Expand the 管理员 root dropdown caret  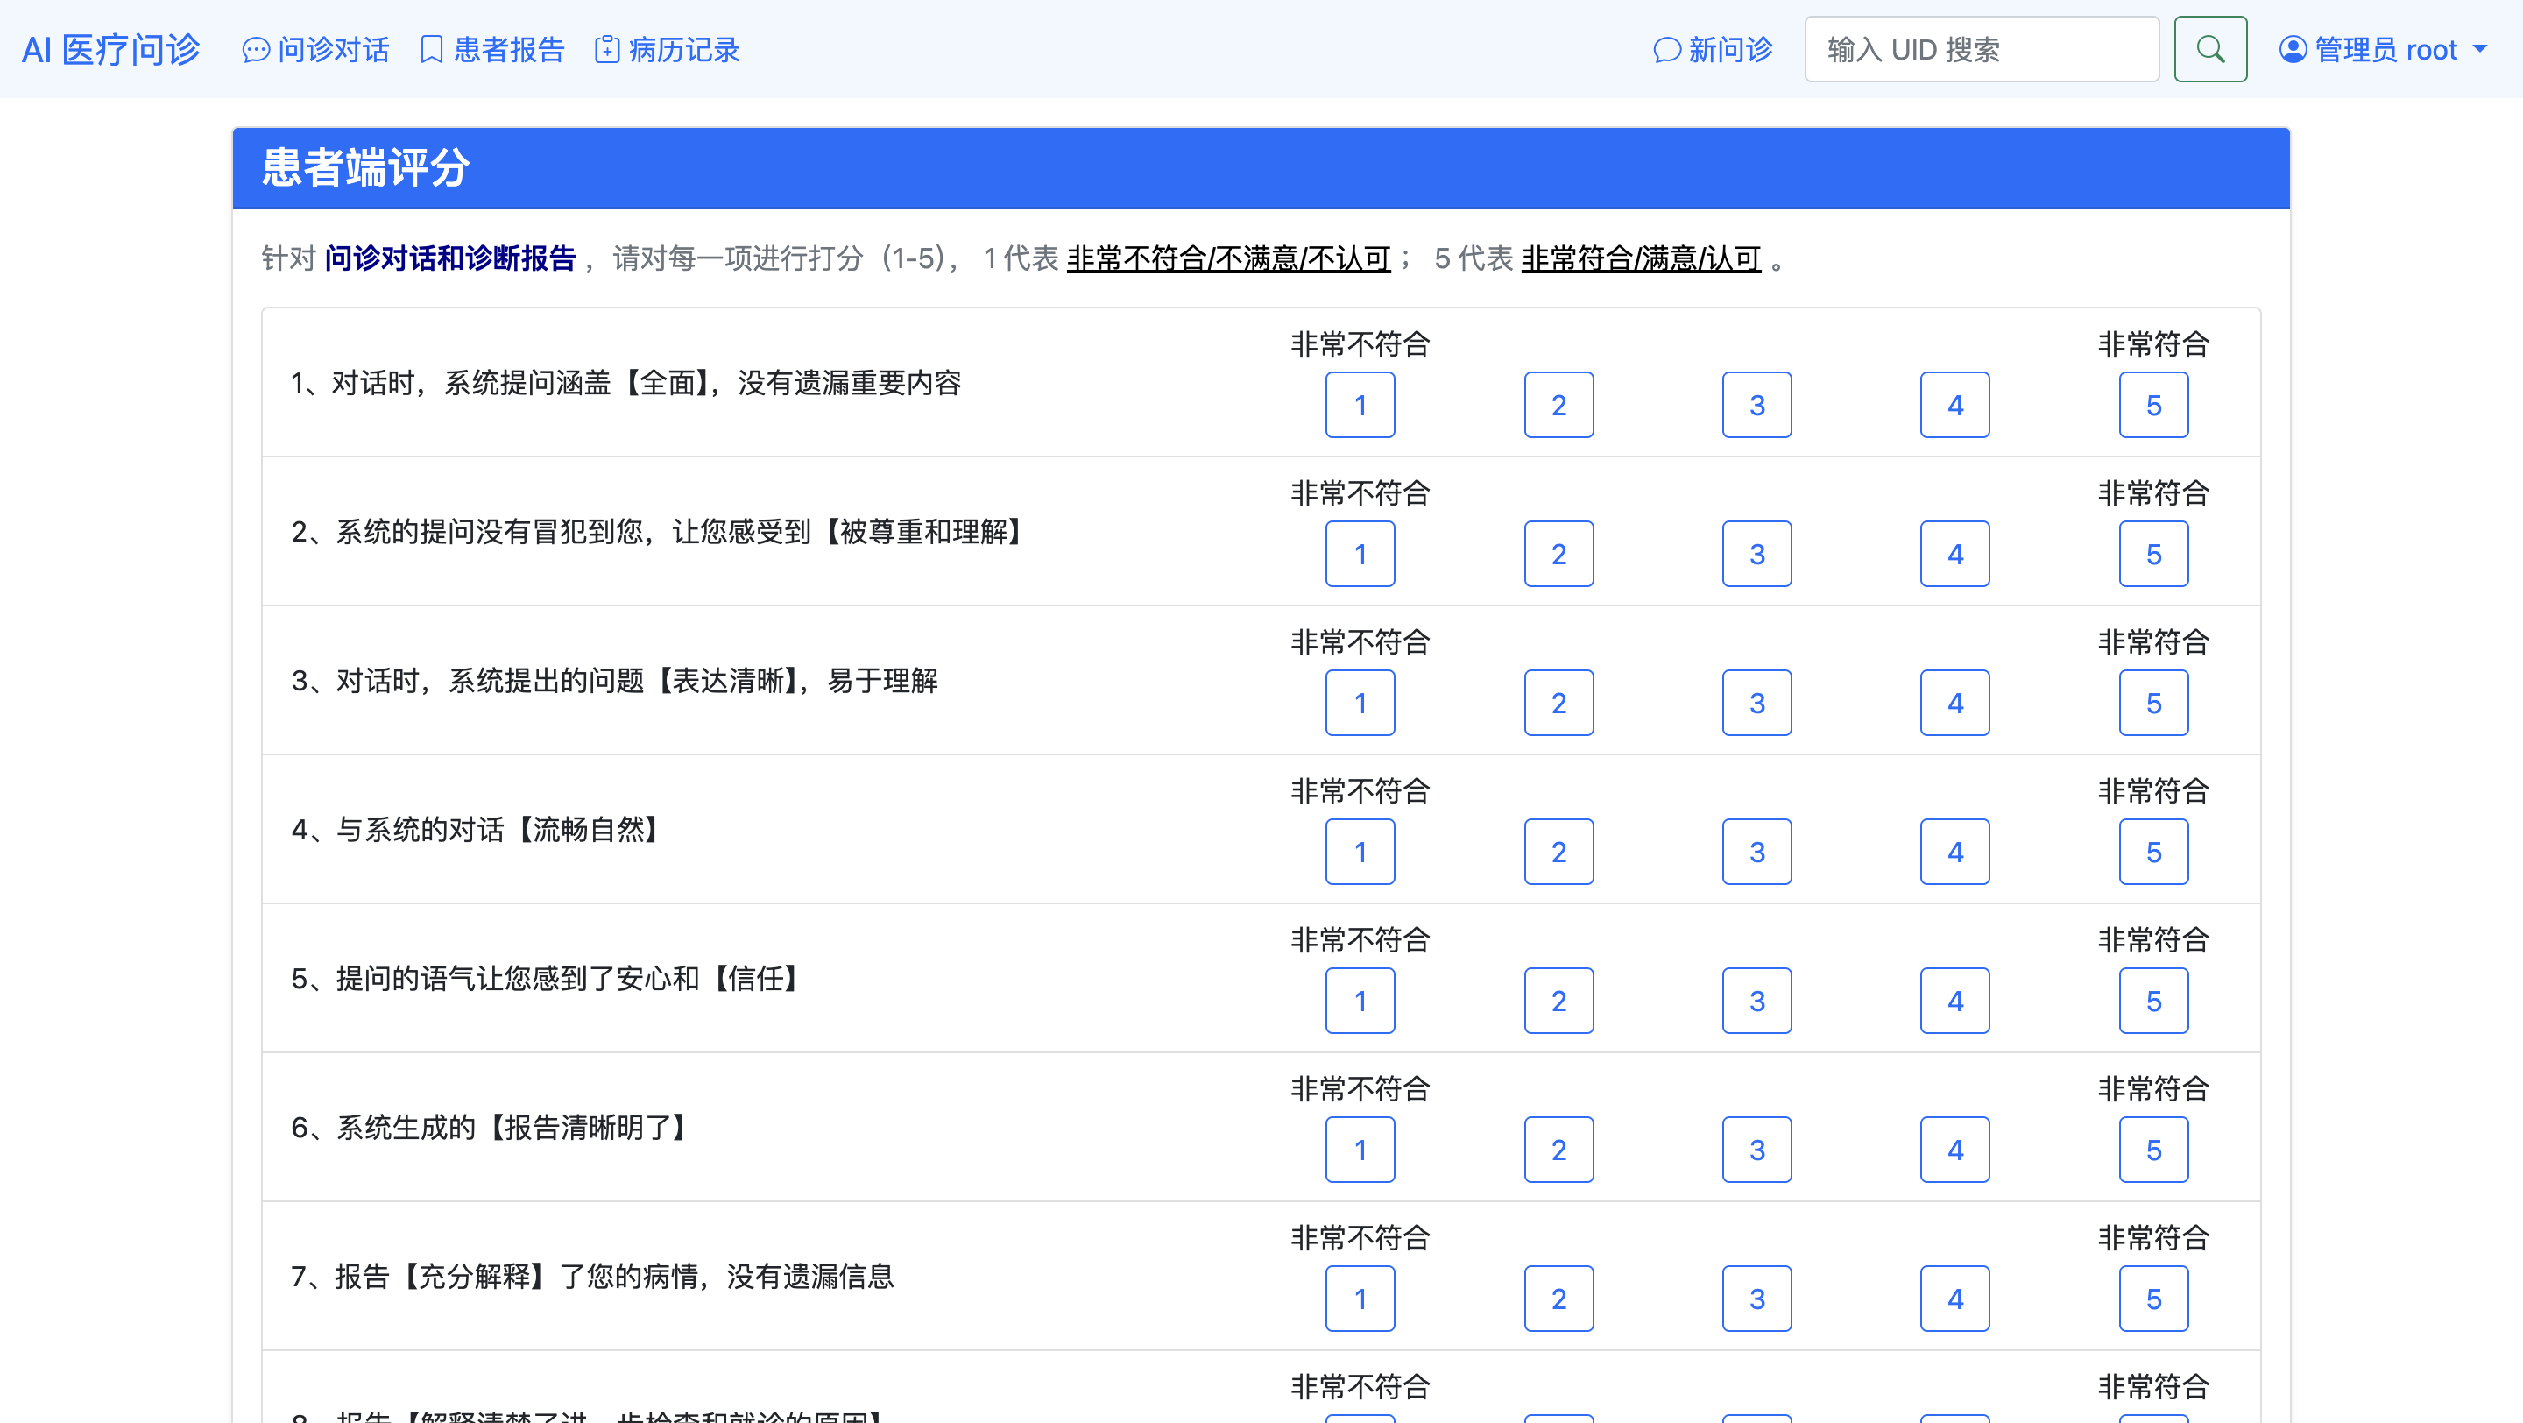(x=2481, y=48)
